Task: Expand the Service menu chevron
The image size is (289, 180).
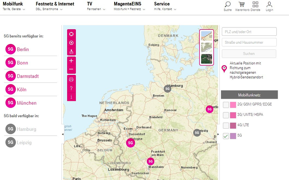Action: pos(175,9)
